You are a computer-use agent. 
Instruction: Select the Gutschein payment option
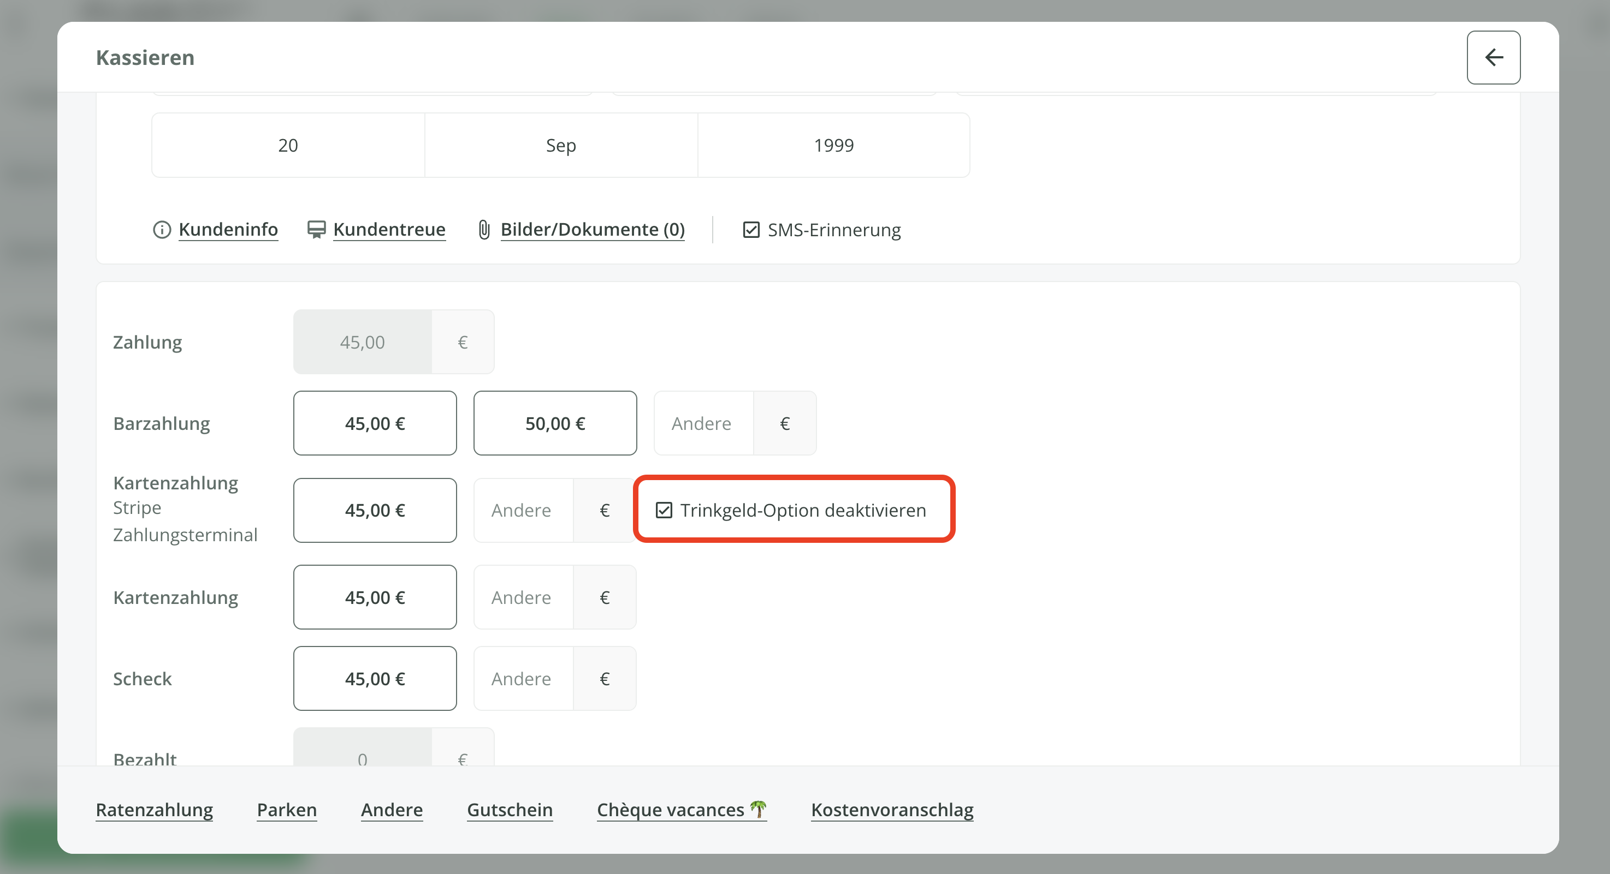pyautogui.click(x=510, y=810)
